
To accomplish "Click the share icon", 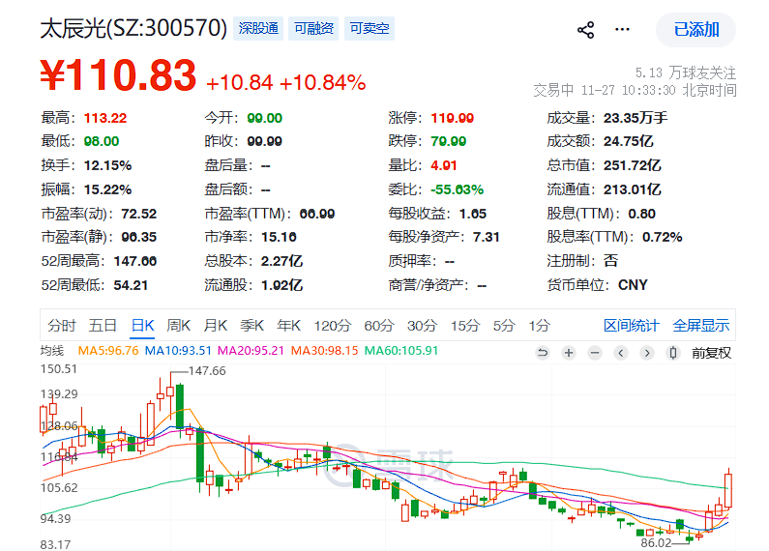I will 585,30.
